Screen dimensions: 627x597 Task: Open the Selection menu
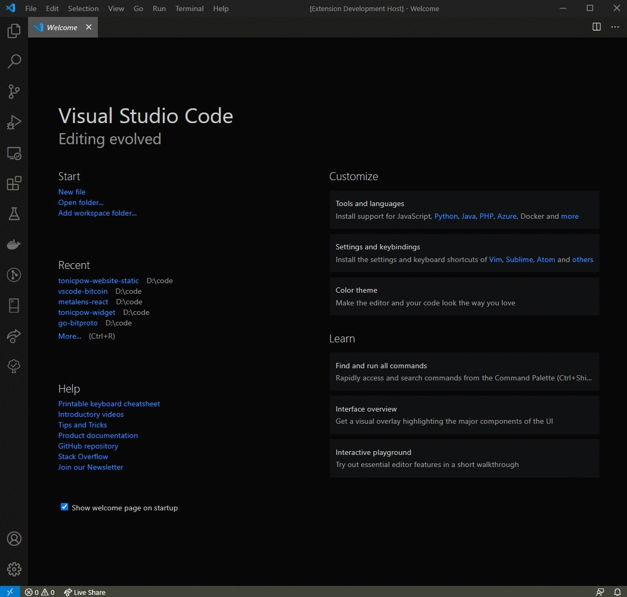coord(83,8)
